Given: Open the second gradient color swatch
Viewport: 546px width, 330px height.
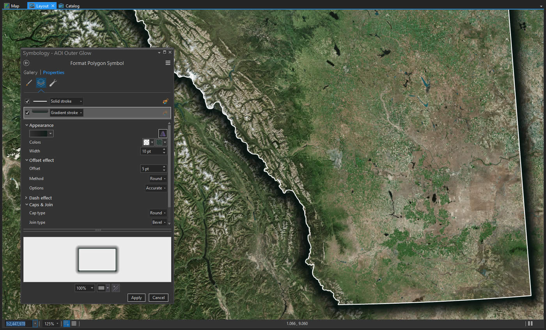Looking at the screenshot, I should click(x=161, y=143).
